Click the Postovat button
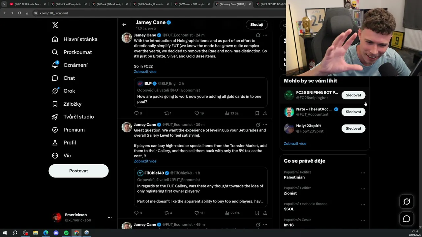 (x=78, y=171)
